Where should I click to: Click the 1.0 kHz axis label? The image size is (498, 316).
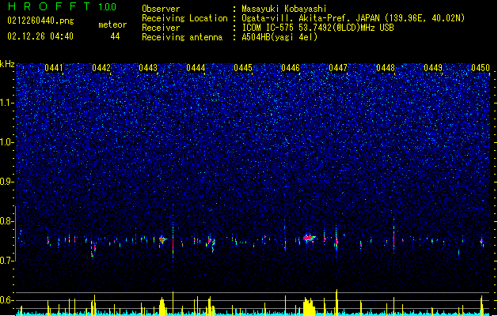[7, 142]
